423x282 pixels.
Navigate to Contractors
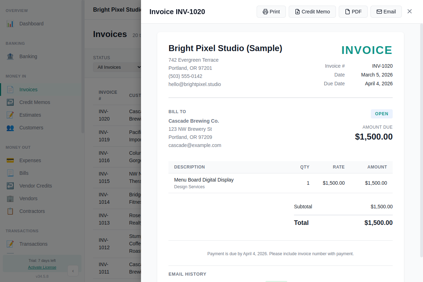[x=32, y=211]
